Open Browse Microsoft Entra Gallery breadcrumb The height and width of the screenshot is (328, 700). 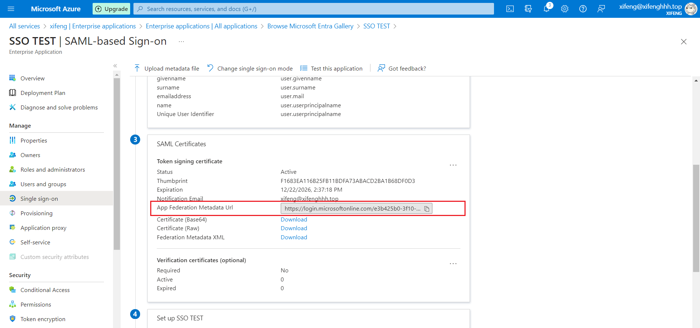click(310, 26)
